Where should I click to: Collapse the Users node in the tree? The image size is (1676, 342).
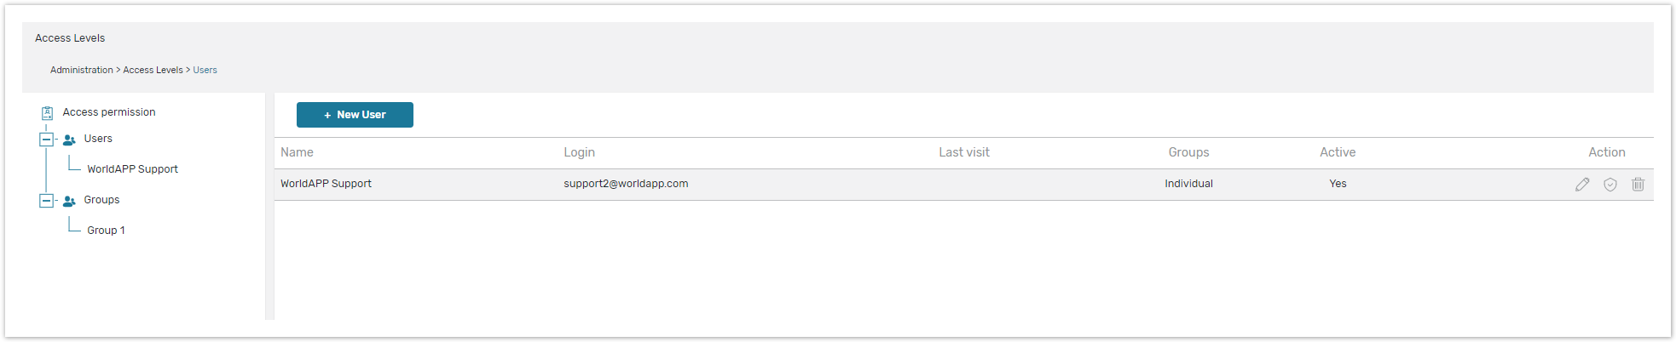(46, 140)
